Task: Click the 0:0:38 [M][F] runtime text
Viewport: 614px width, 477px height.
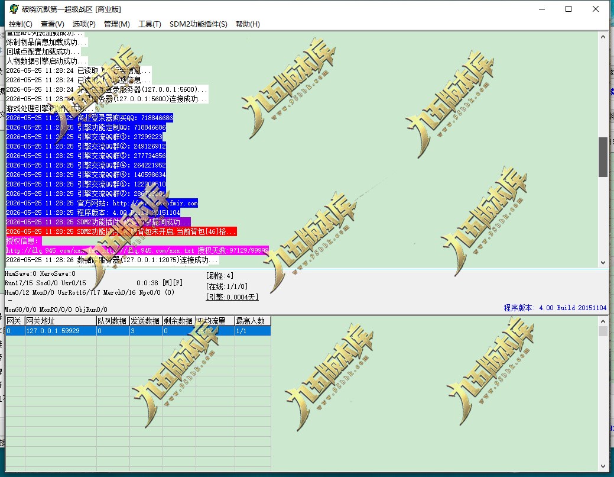Action: point(160,283)
